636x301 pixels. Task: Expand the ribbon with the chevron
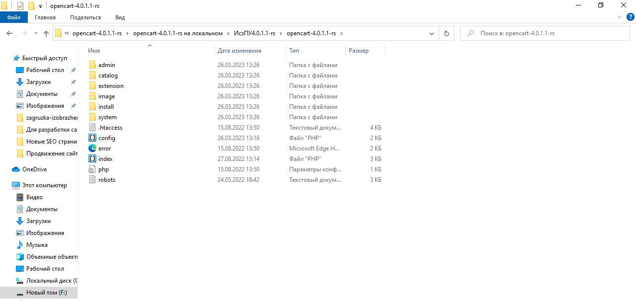619,17
